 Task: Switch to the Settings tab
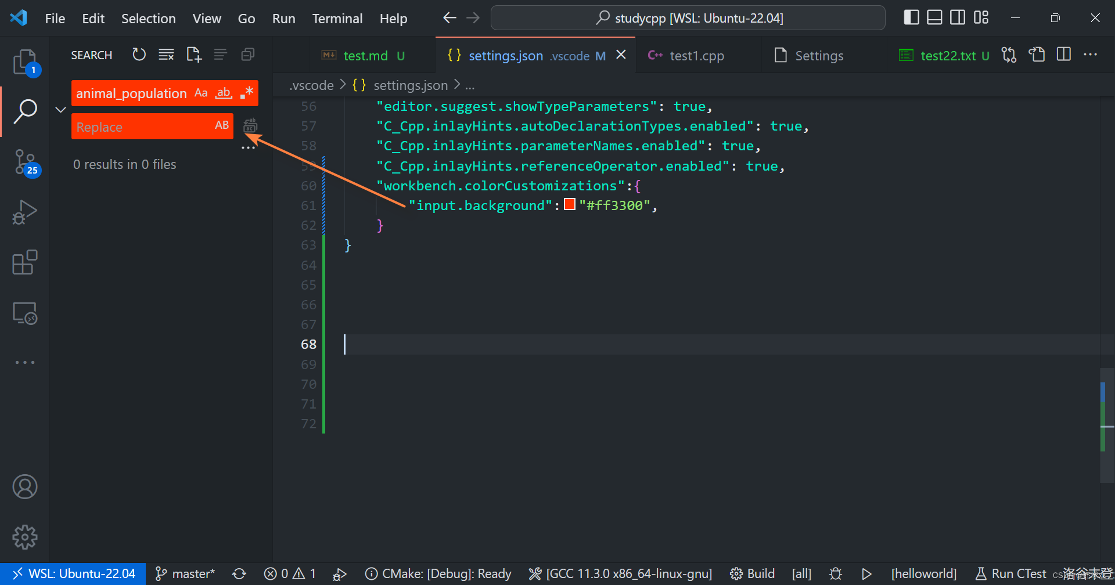[x=818, y=56]
